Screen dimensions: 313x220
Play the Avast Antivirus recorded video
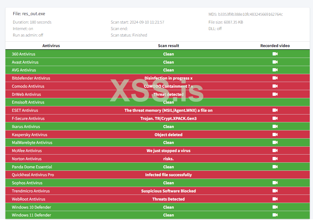(x=275, y=62)
